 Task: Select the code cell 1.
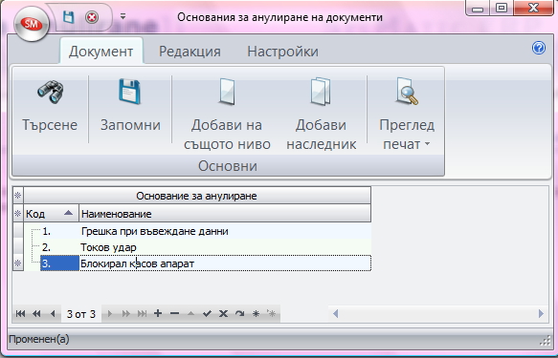pos(59,231)
